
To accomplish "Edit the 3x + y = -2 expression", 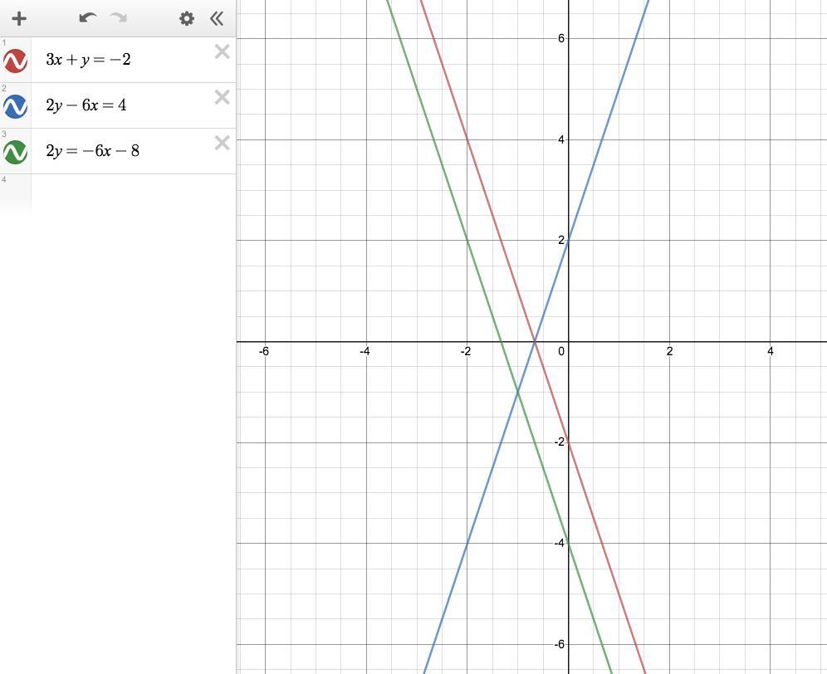I will tap(88, 60).
